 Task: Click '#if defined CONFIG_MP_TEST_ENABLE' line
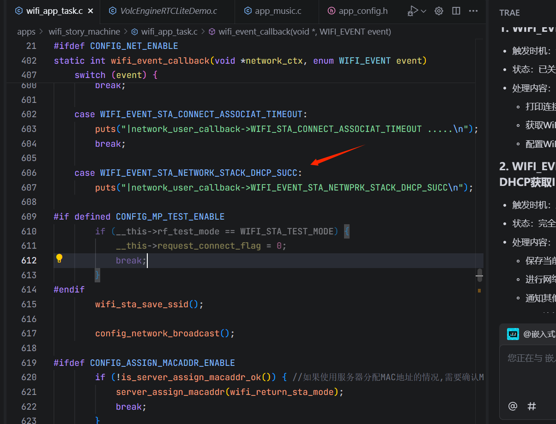coord(139,216)
